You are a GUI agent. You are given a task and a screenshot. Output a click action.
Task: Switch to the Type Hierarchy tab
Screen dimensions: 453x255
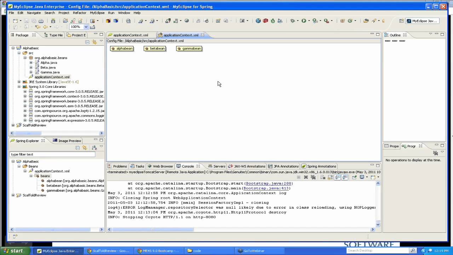[53, 35]
